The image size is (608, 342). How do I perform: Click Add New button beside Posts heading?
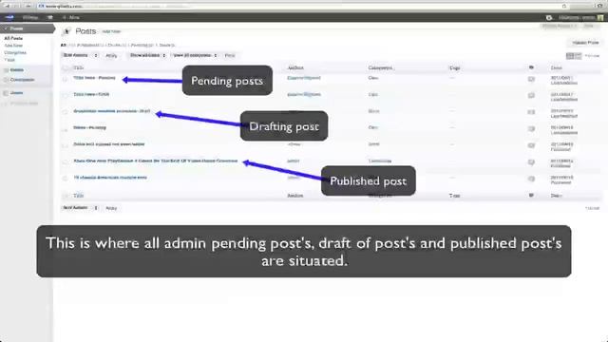(x=111, y=31)
